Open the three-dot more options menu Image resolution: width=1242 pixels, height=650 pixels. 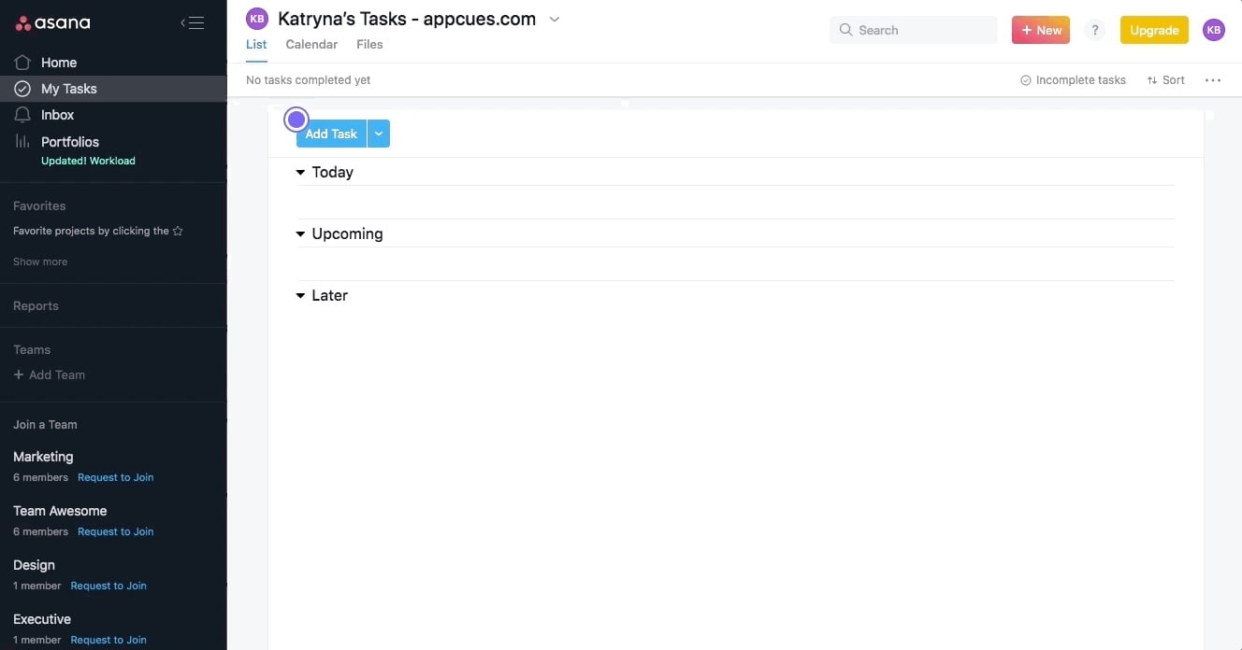(1213, 80)
